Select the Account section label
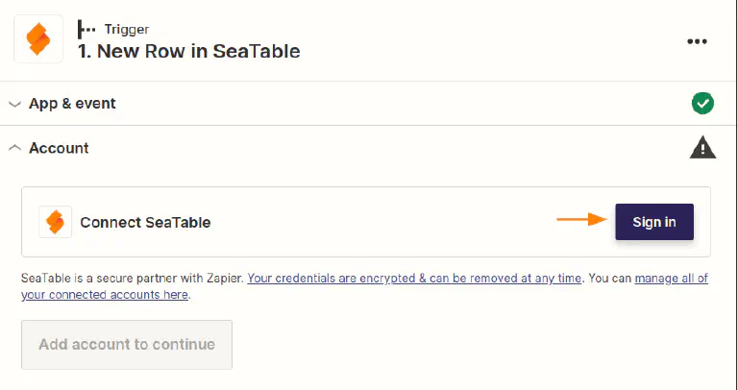This screenshot has height=390, width=738. click(x=59, y=148)
